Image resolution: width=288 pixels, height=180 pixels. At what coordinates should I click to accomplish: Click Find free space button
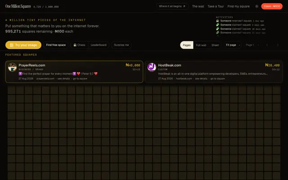(56, 45)
